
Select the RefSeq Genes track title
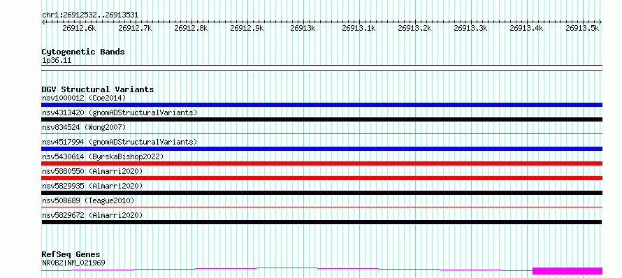(71, 255)
